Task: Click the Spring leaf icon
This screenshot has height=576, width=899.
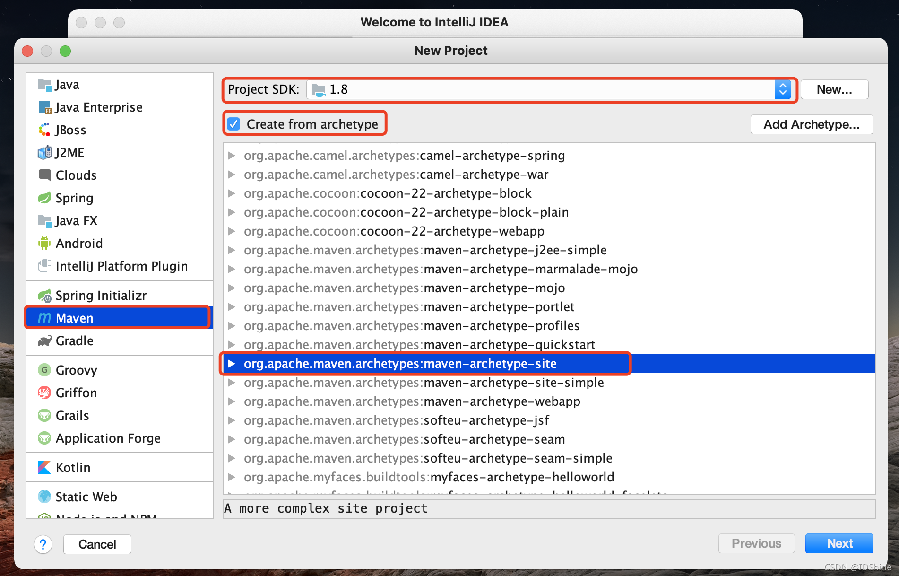Action: click(44, 198)
